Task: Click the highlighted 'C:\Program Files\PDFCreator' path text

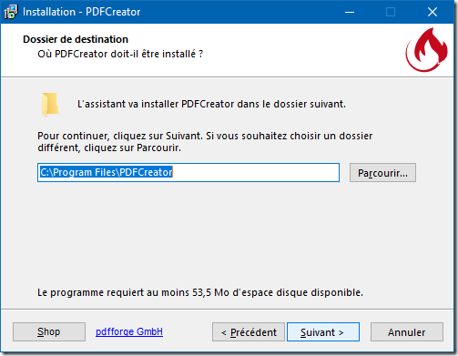Action: coord(107,172)
